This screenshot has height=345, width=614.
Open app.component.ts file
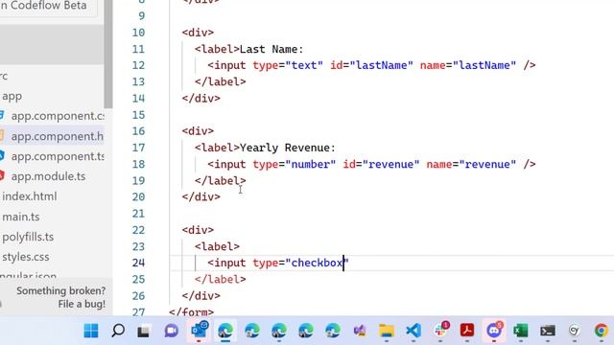point(58,156)
